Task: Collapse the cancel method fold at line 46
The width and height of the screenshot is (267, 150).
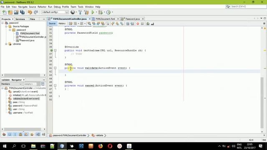Action: point(55,85)
